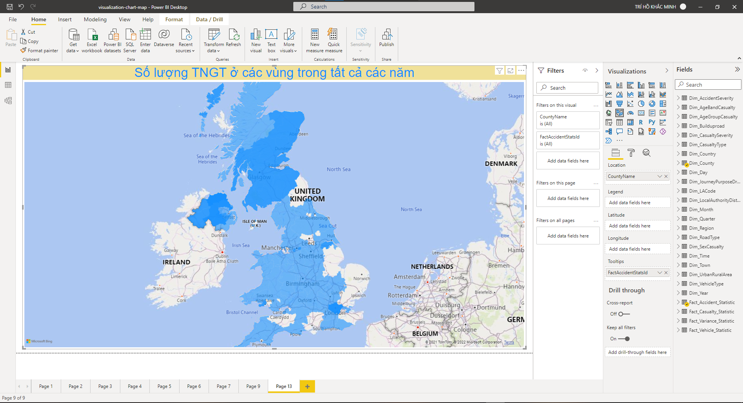The image size is (743, 403).
Task: Remove CountyName from the Location well
Action: pyautogui.click(x=666, y=176)
